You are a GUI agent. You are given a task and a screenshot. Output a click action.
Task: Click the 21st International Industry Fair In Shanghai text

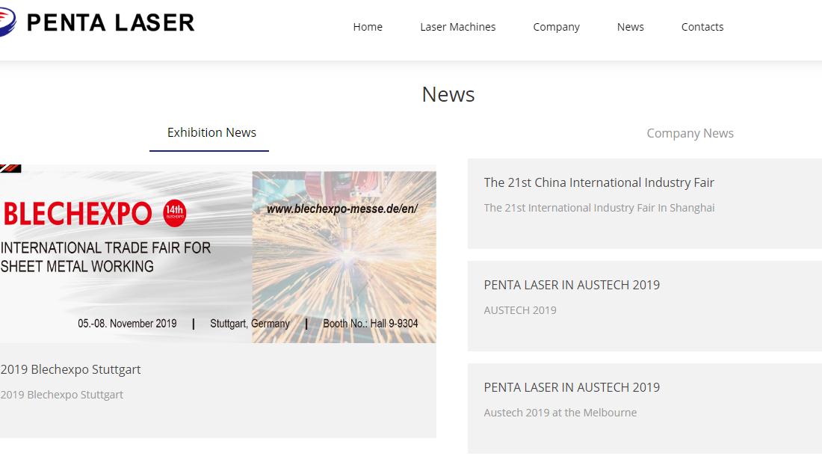[599, 208]
